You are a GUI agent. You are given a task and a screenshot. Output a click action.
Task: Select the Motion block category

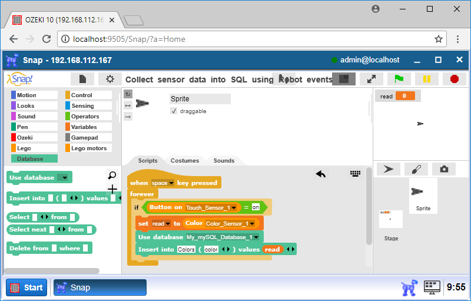(x=34, y=95)
